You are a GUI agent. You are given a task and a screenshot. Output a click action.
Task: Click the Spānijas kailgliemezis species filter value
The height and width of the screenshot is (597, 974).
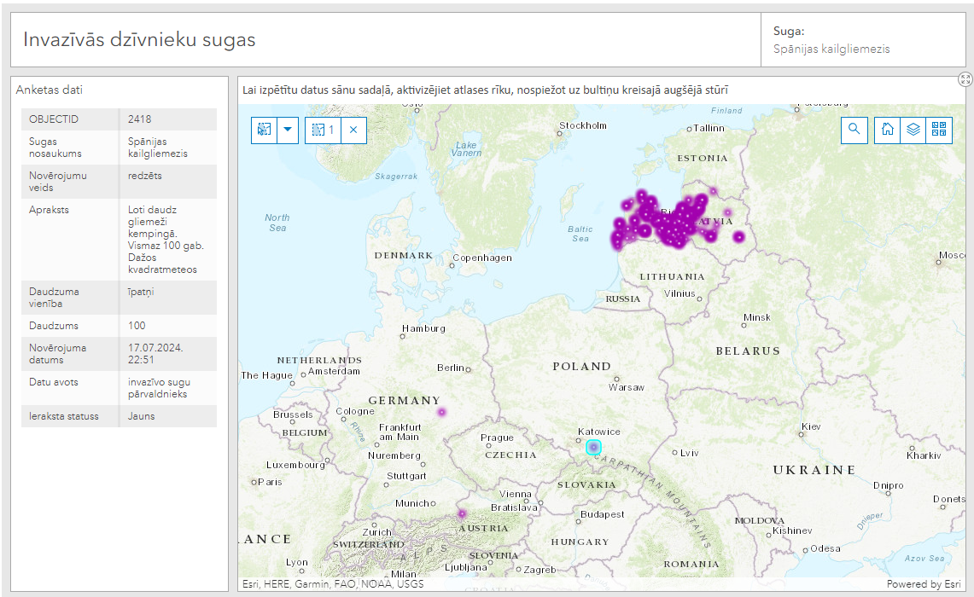(831, 49)
